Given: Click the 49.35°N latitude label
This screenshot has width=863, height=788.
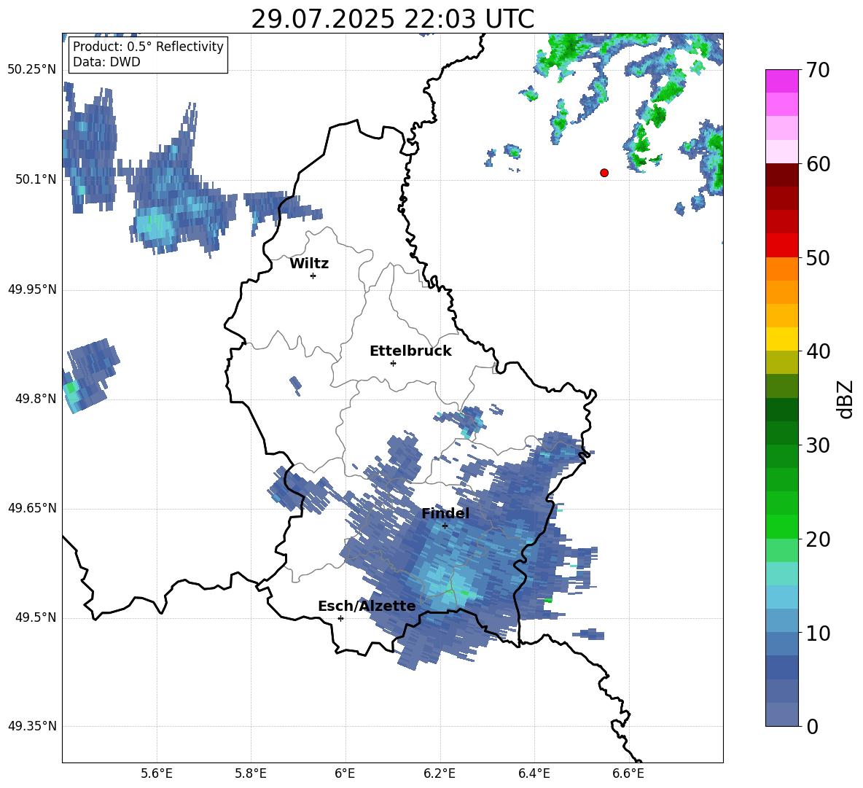Looking at the screenshot, I should tap(32, 726).
